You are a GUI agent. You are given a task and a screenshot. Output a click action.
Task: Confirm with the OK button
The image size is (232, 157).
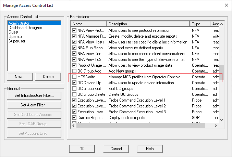point(82,149)
